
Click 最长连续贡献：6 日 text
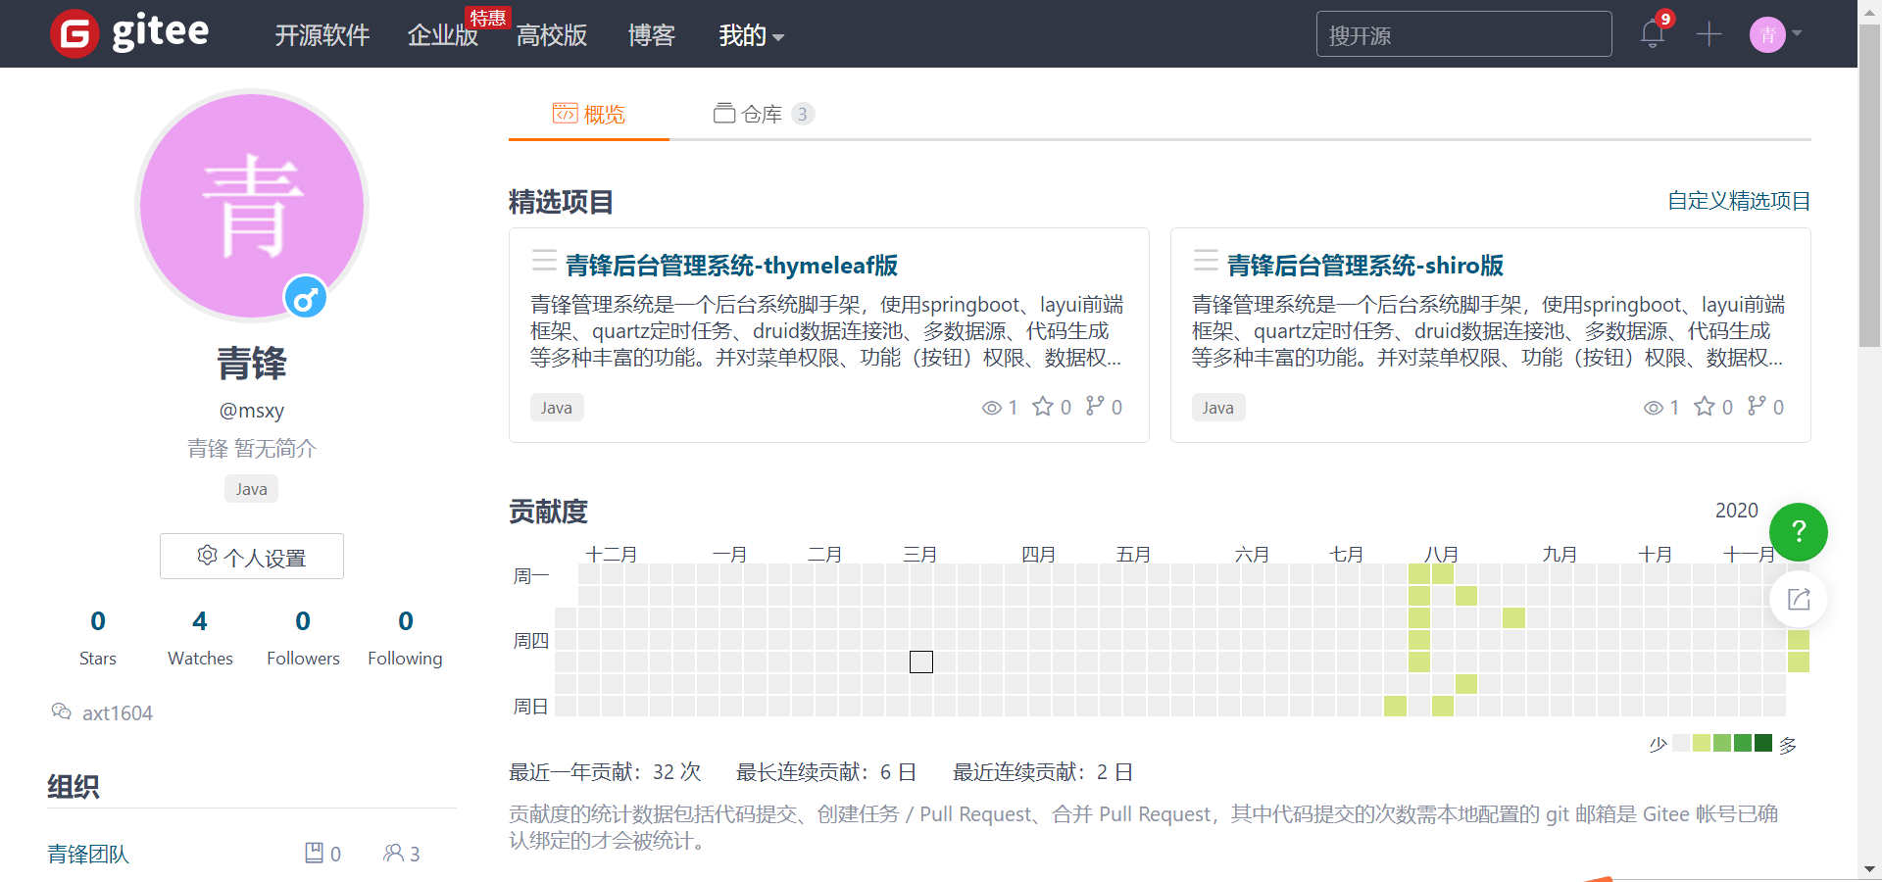pyautogui.click(x=826, y=772)
